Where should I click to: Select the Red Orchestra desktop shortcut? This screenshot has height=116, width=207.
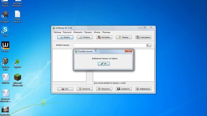[x=5, y=17]
